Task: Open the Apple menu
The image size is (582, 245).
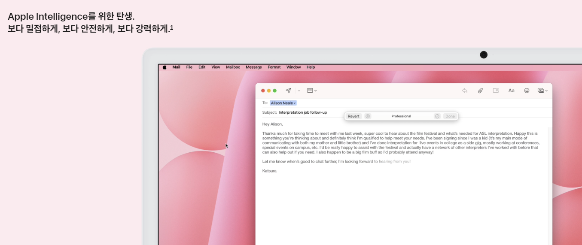Action: (x=165, y=67)
